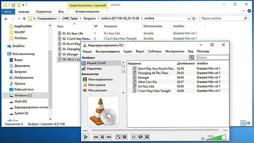
Task: Skip to previous track in VLC
Action: [x=96, y=137]
